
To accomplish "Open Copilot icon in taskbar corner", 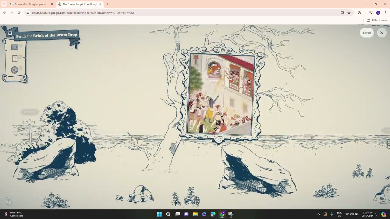I will click(x=384, y=214).
